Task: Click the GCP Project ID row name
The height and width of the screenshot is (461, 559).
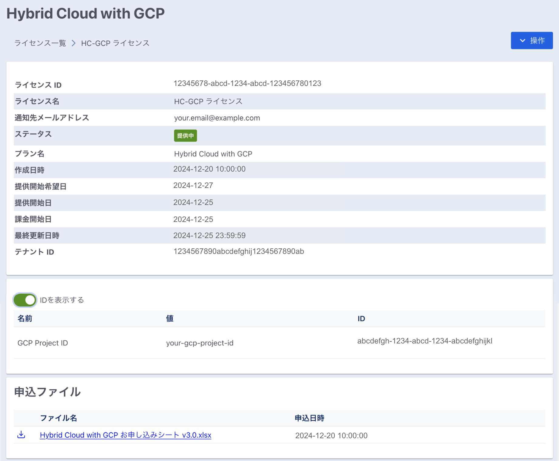Action: 43,343
